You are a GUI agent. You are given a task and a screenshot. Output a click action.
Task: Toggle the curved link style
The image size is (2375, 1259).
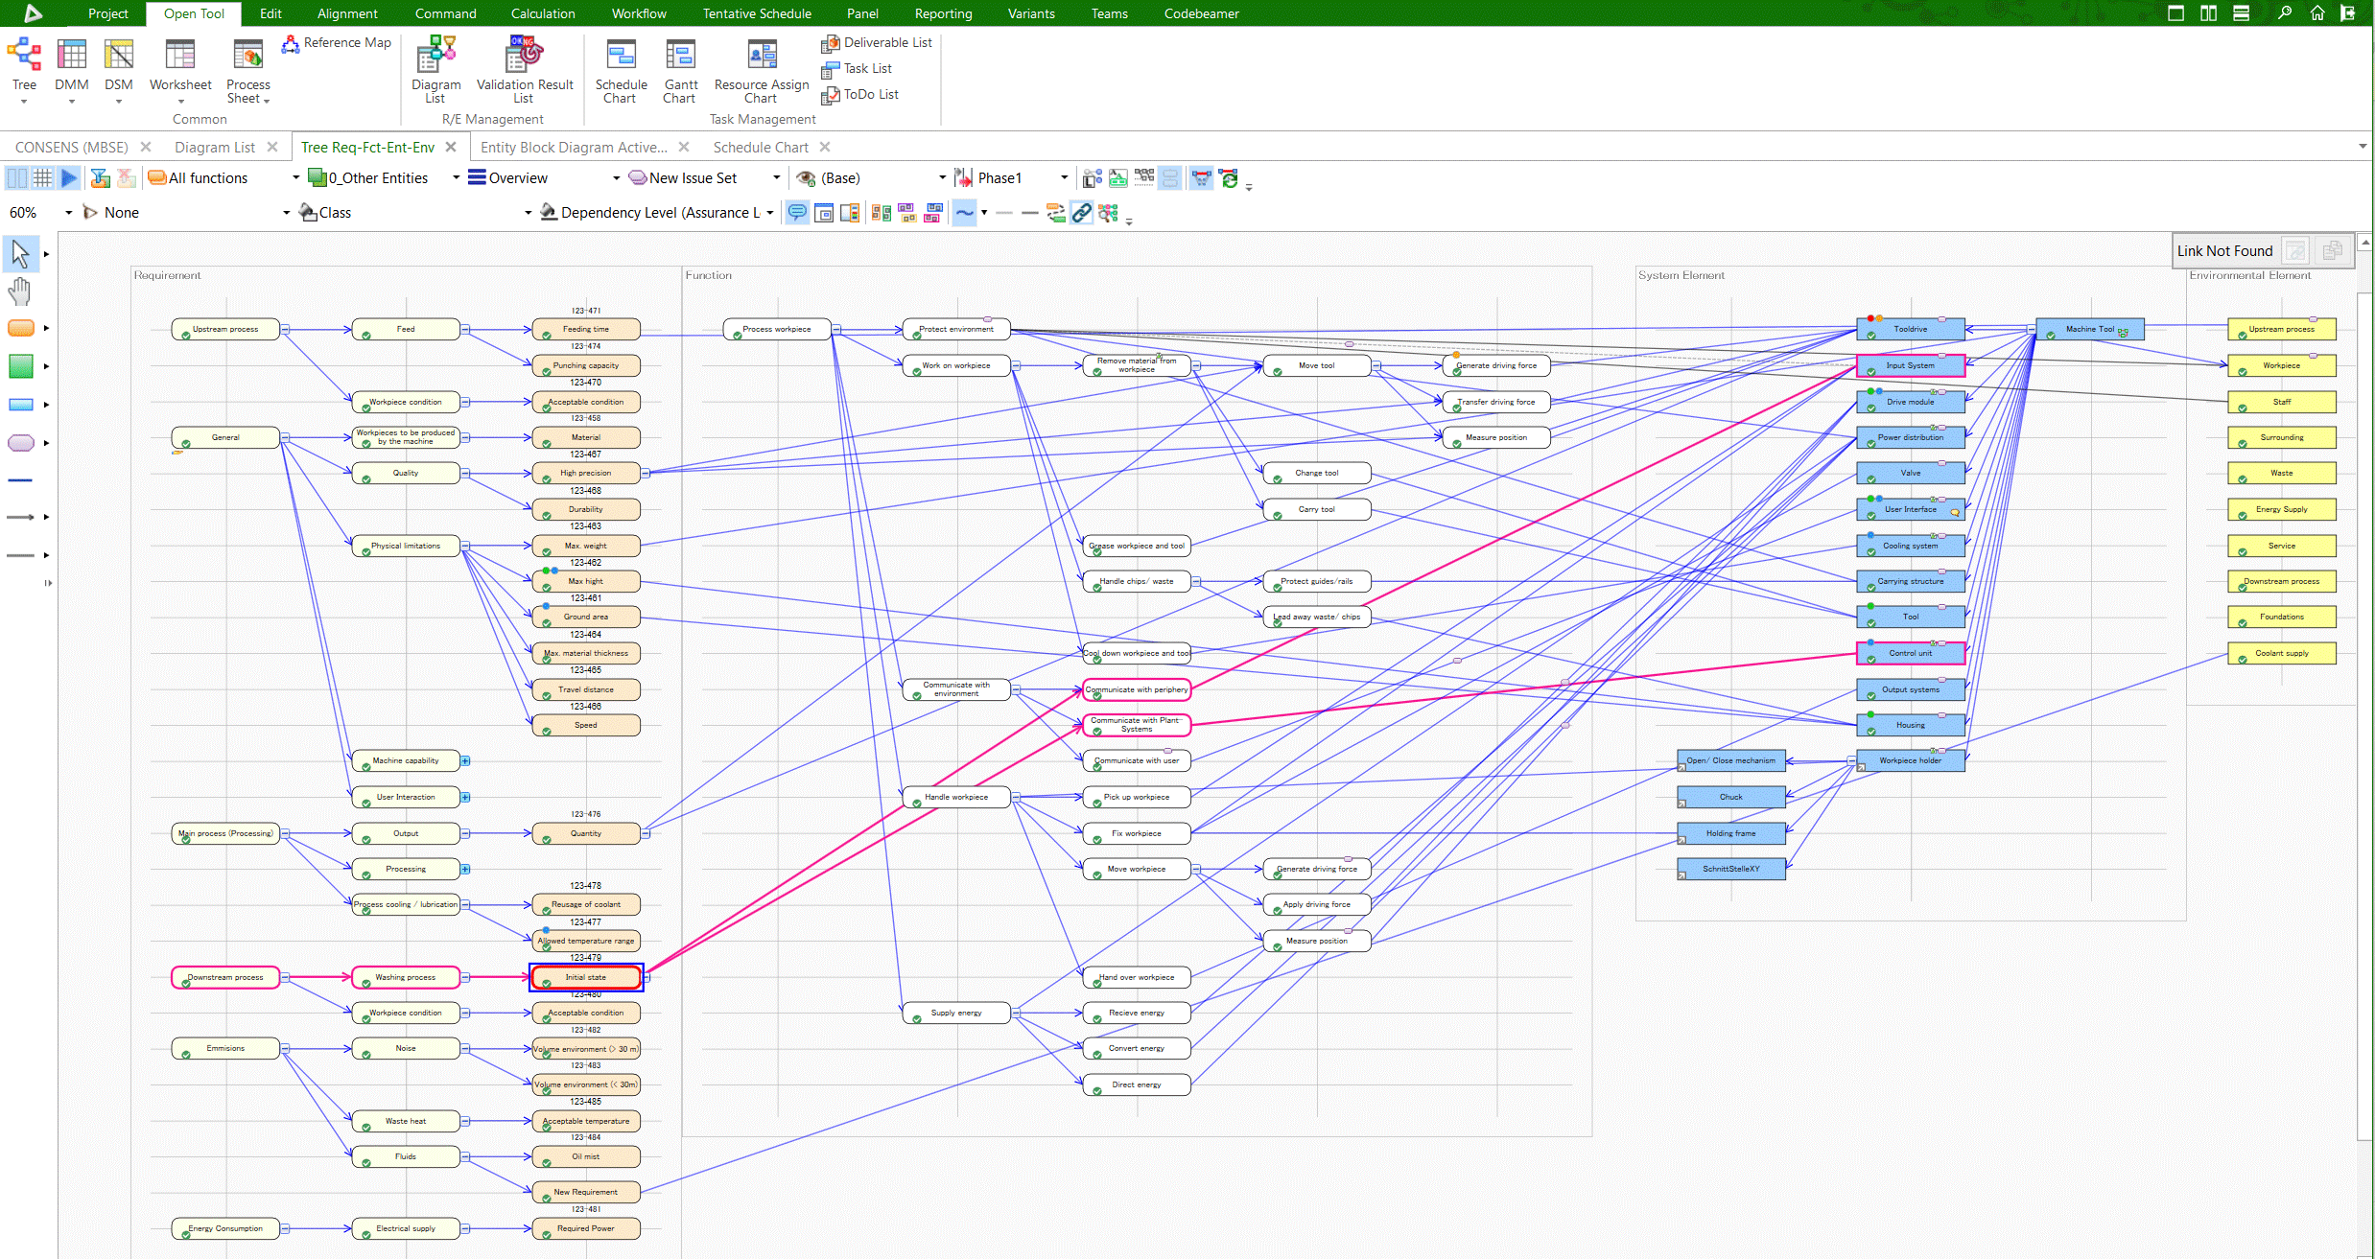click(x=965, y=212)
